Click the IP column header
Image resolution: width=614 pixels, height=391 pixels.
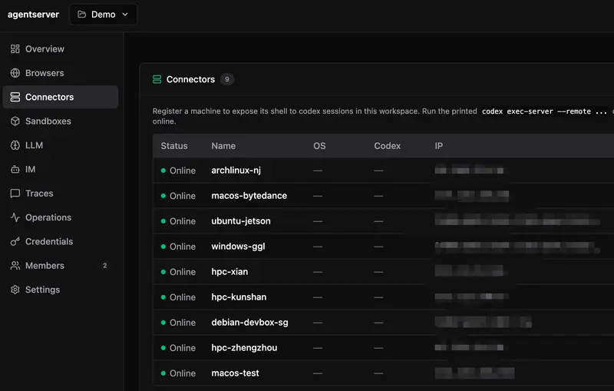coord(438,146)
